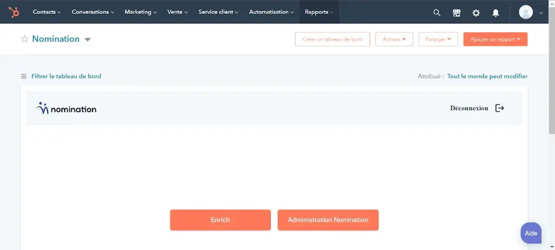Open the Actions dropdown

click(x=394, y=39)
